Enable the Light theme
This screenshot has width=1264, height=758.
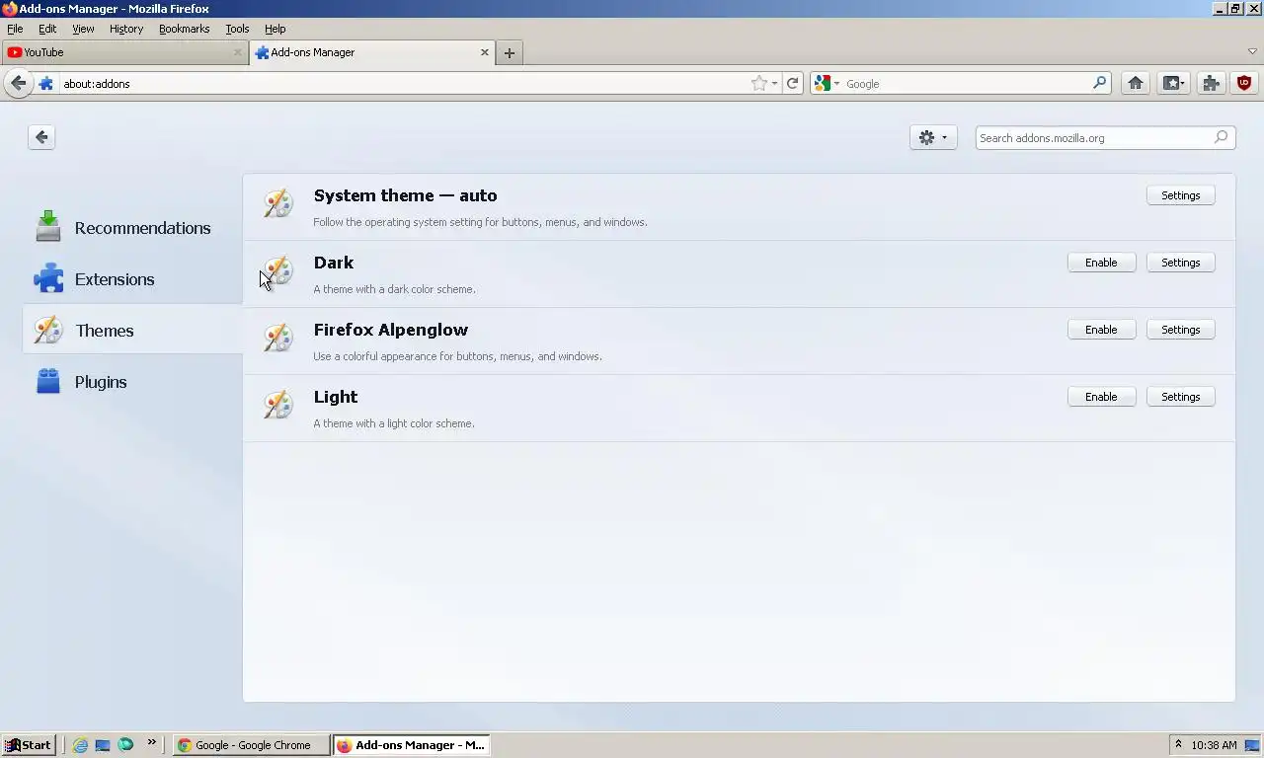pos(1101,397)
